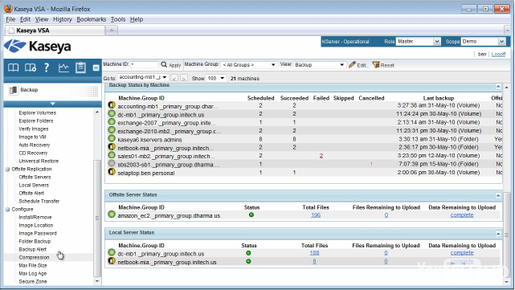Screen dimensions: 515x290
Task: Click status icon for dc-mb1 in backup status
Action: [x=112, y=113]
